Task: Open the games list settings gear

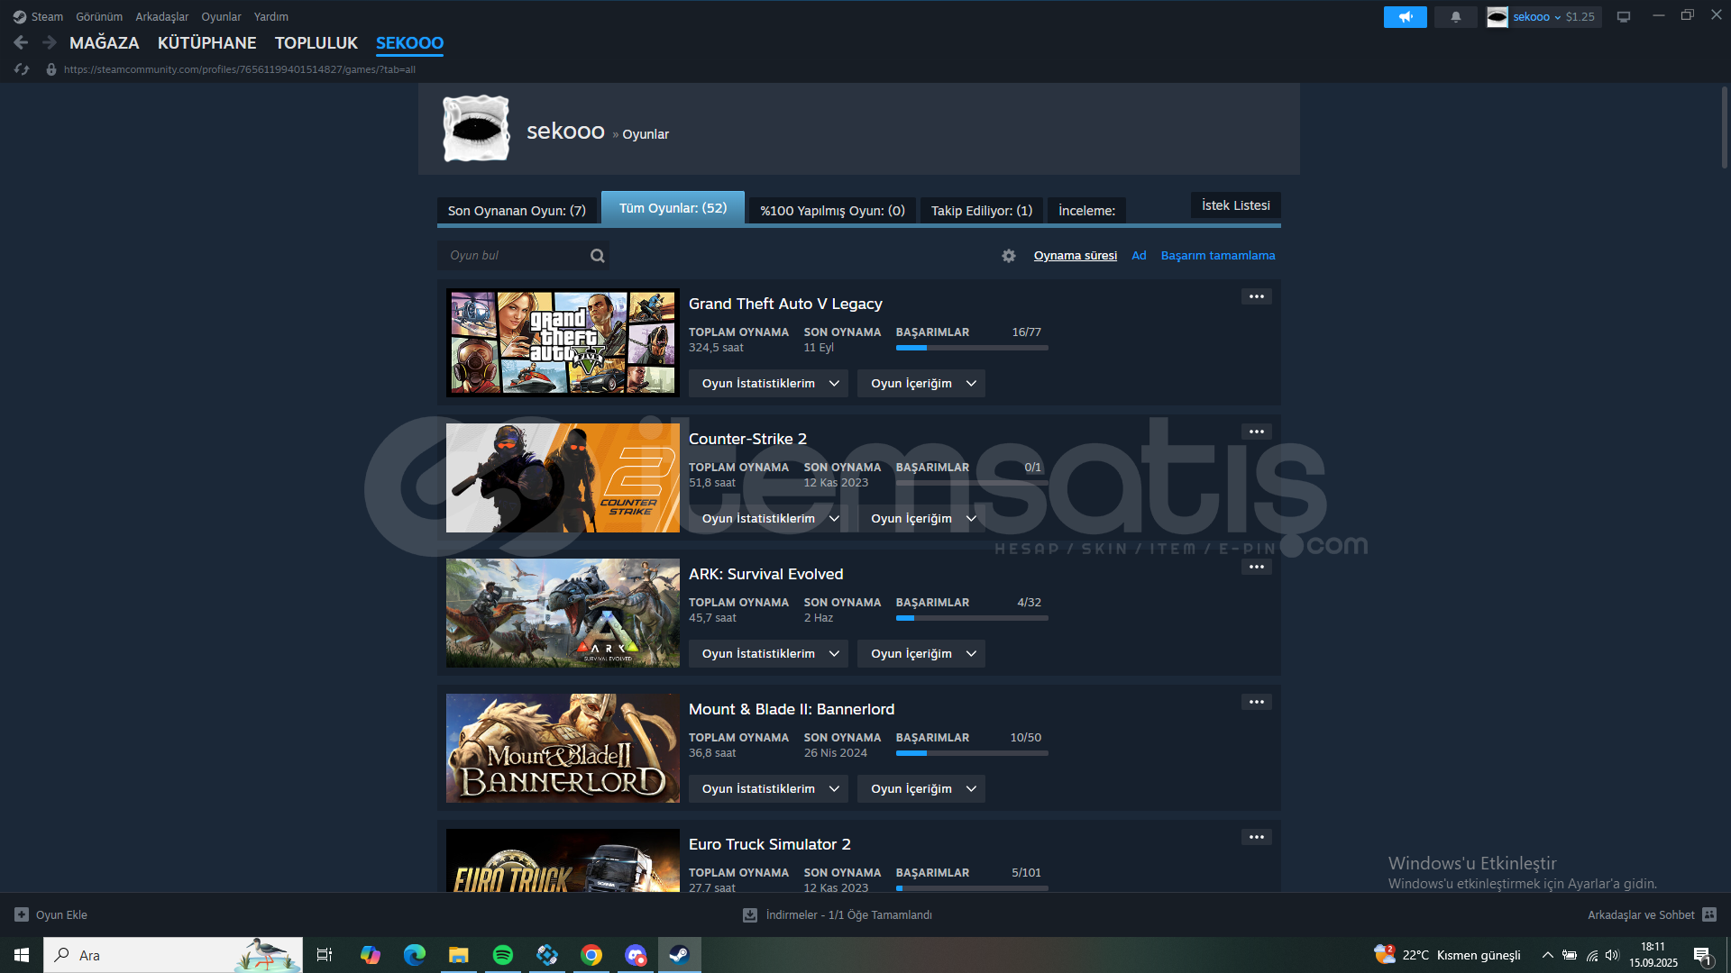Action: [1009, 256]
